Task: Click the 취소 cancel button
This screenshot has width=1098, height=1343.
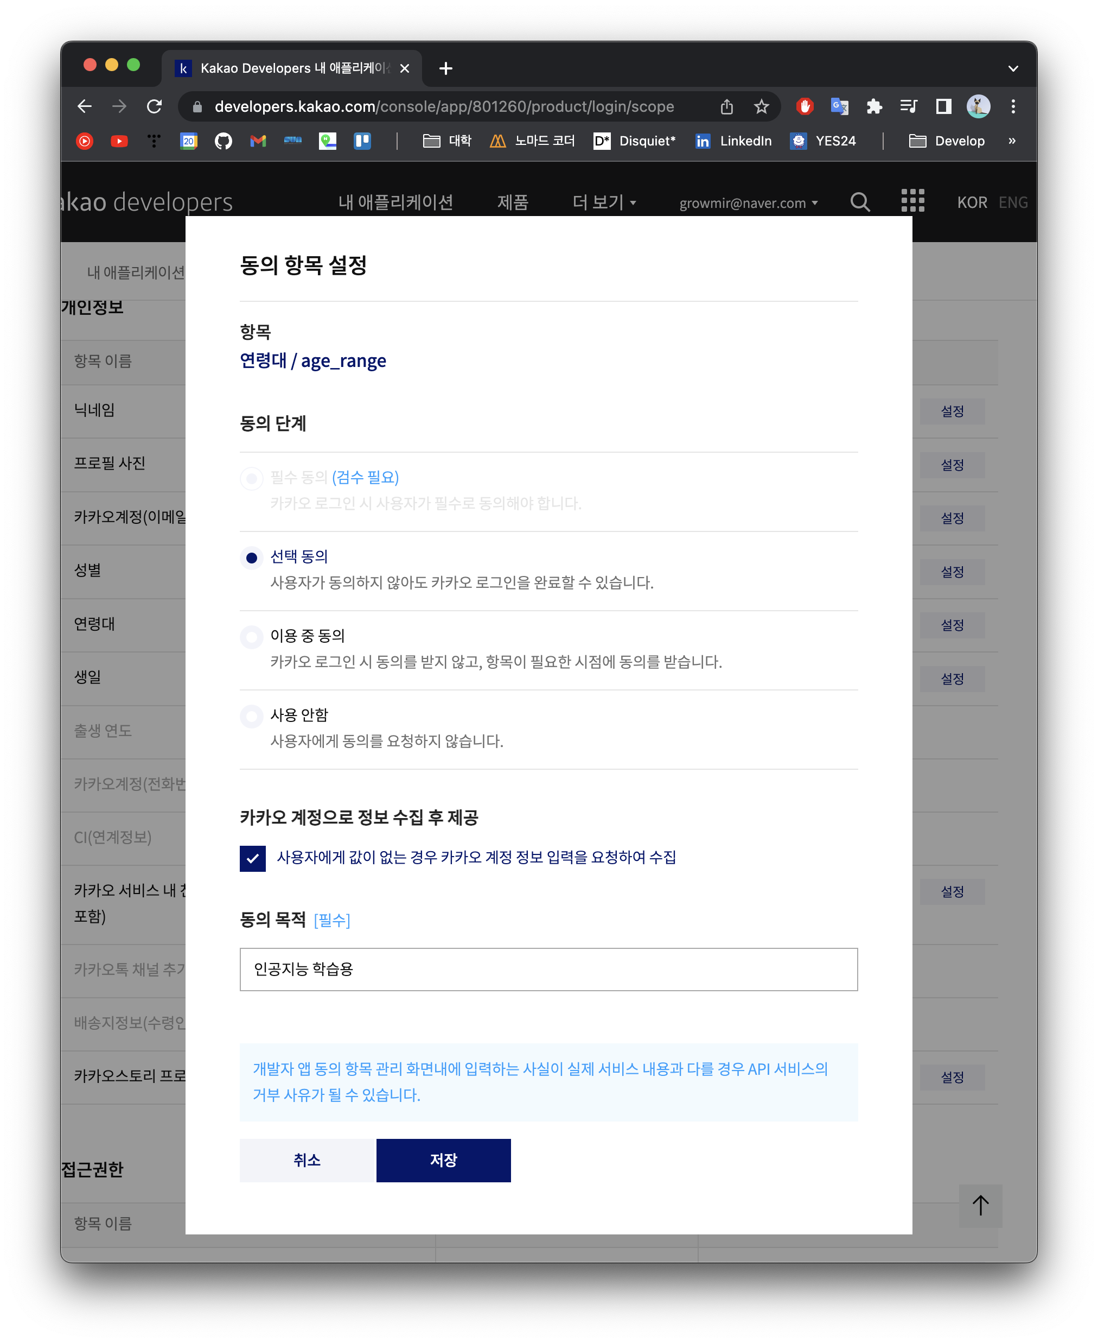Action: (x=307, y=1160)
